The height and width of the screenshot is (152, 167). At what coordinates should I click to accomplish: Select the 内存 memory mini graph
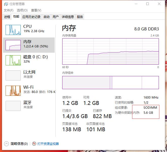tap(13, 45)
